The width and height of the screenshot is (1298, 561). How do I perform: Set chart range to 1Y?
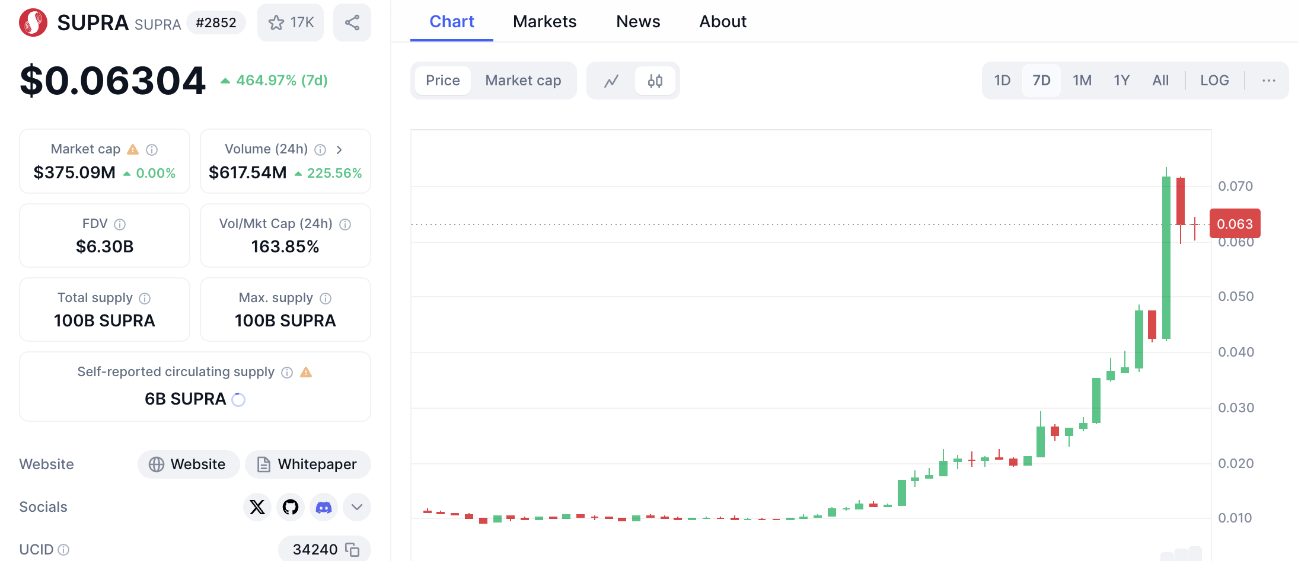(1121, 81)
